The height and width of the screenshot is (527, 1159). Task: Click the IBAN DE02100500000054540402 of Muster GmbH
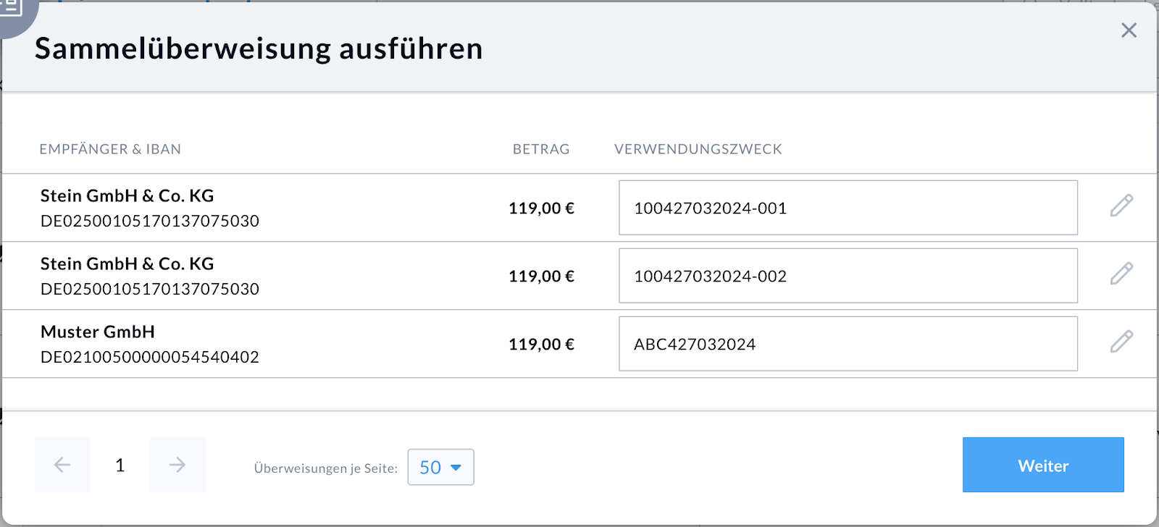150,356
